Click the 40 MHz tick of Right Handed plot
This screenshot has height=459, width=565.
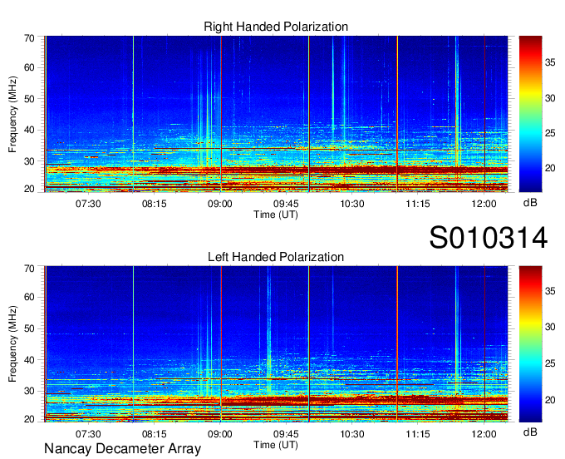coord(29,130)
